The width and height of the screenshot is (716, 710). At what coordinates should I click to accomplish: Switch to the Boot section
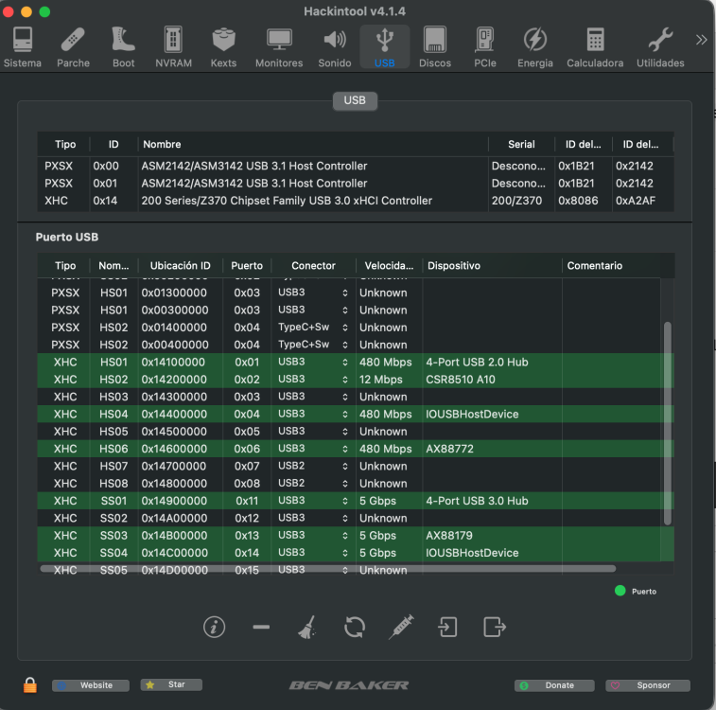[x=123, y=47]
